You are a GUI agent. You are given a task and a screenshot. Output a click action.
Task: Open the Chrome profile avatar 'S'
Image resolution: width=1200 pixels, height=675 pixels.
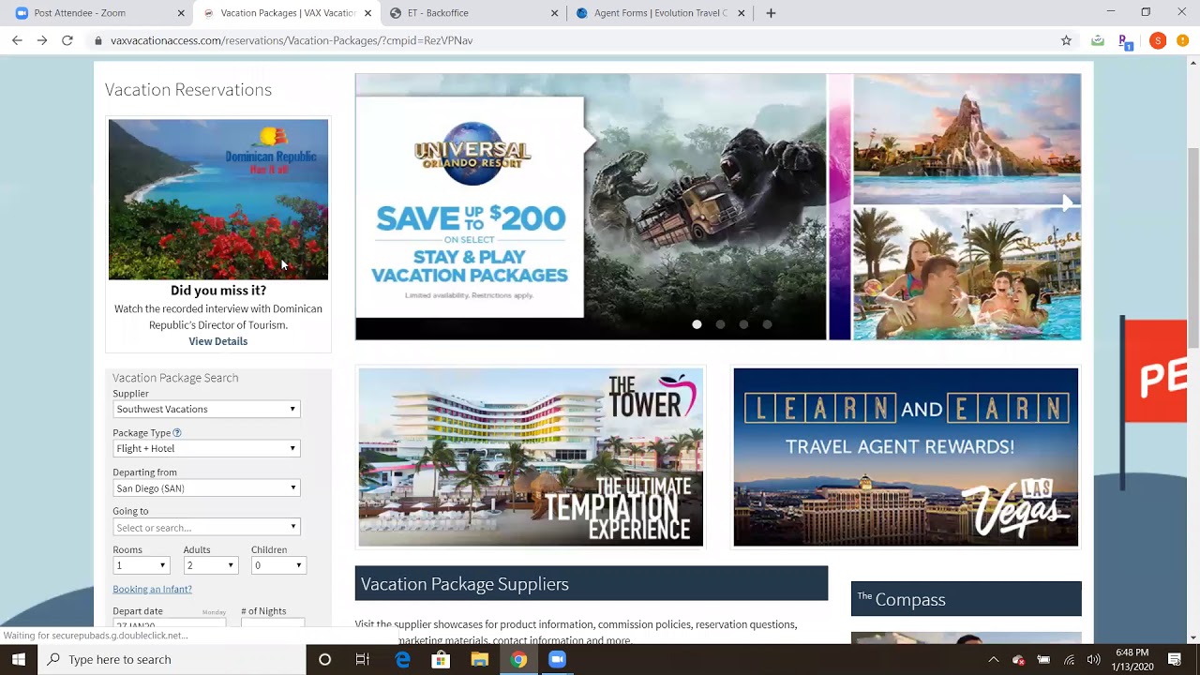(x=1158, y=40)
